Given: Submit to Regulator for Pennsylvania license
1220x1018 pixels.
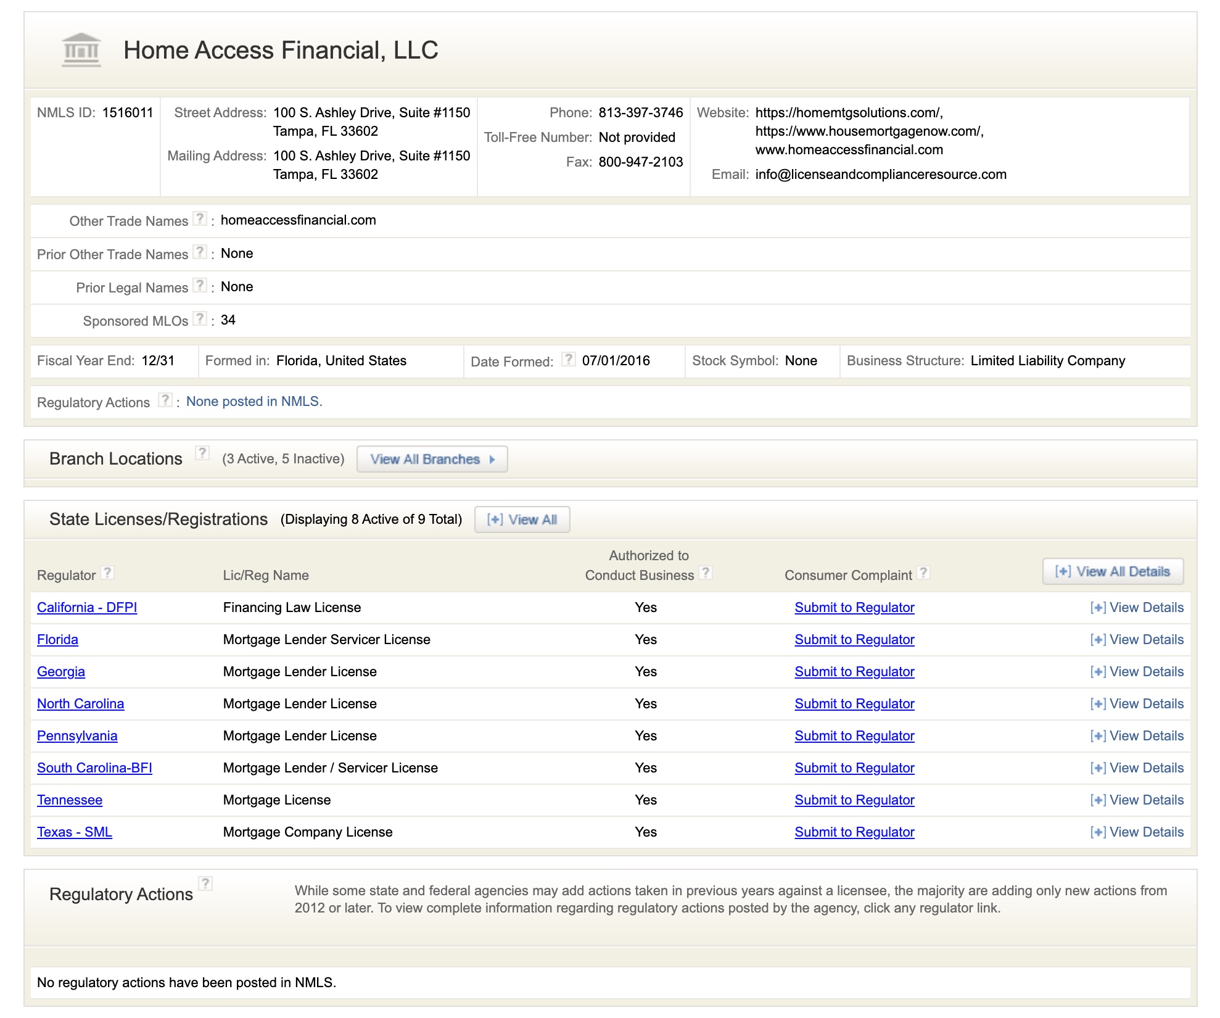Looking at the screenshot, I should coord(854,736).
